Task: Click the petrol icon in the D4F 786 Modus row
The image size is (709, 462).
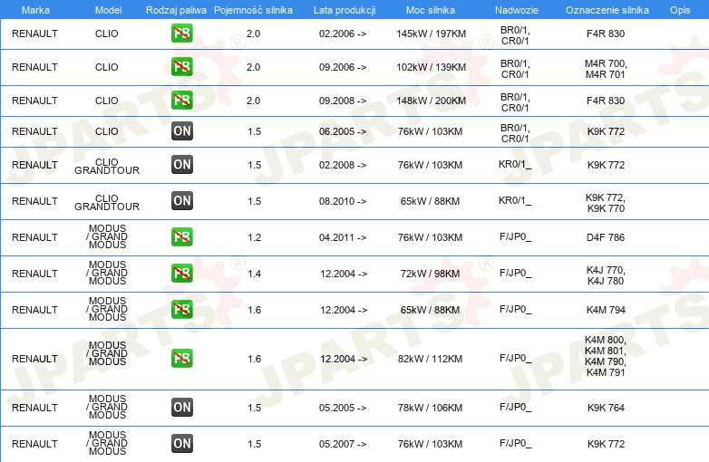Action: pyautogui.click(x=181, y=237)
